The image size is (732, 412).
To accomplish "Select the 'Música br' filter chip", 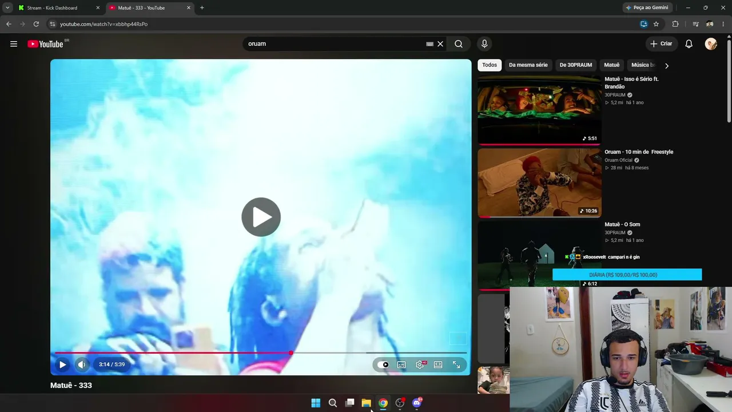I will click(642, 65).
